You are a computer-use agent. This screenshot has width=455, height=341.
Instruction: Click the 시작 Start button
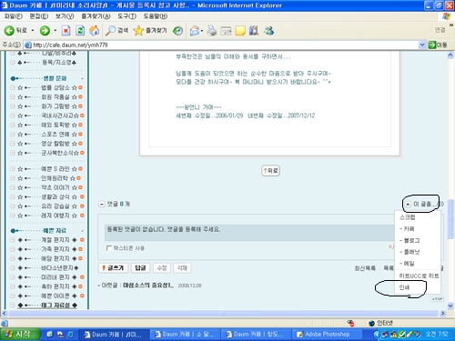coord(20,334)
